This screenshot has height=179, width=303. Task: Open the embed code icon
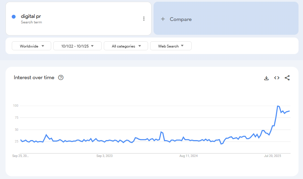277,78
